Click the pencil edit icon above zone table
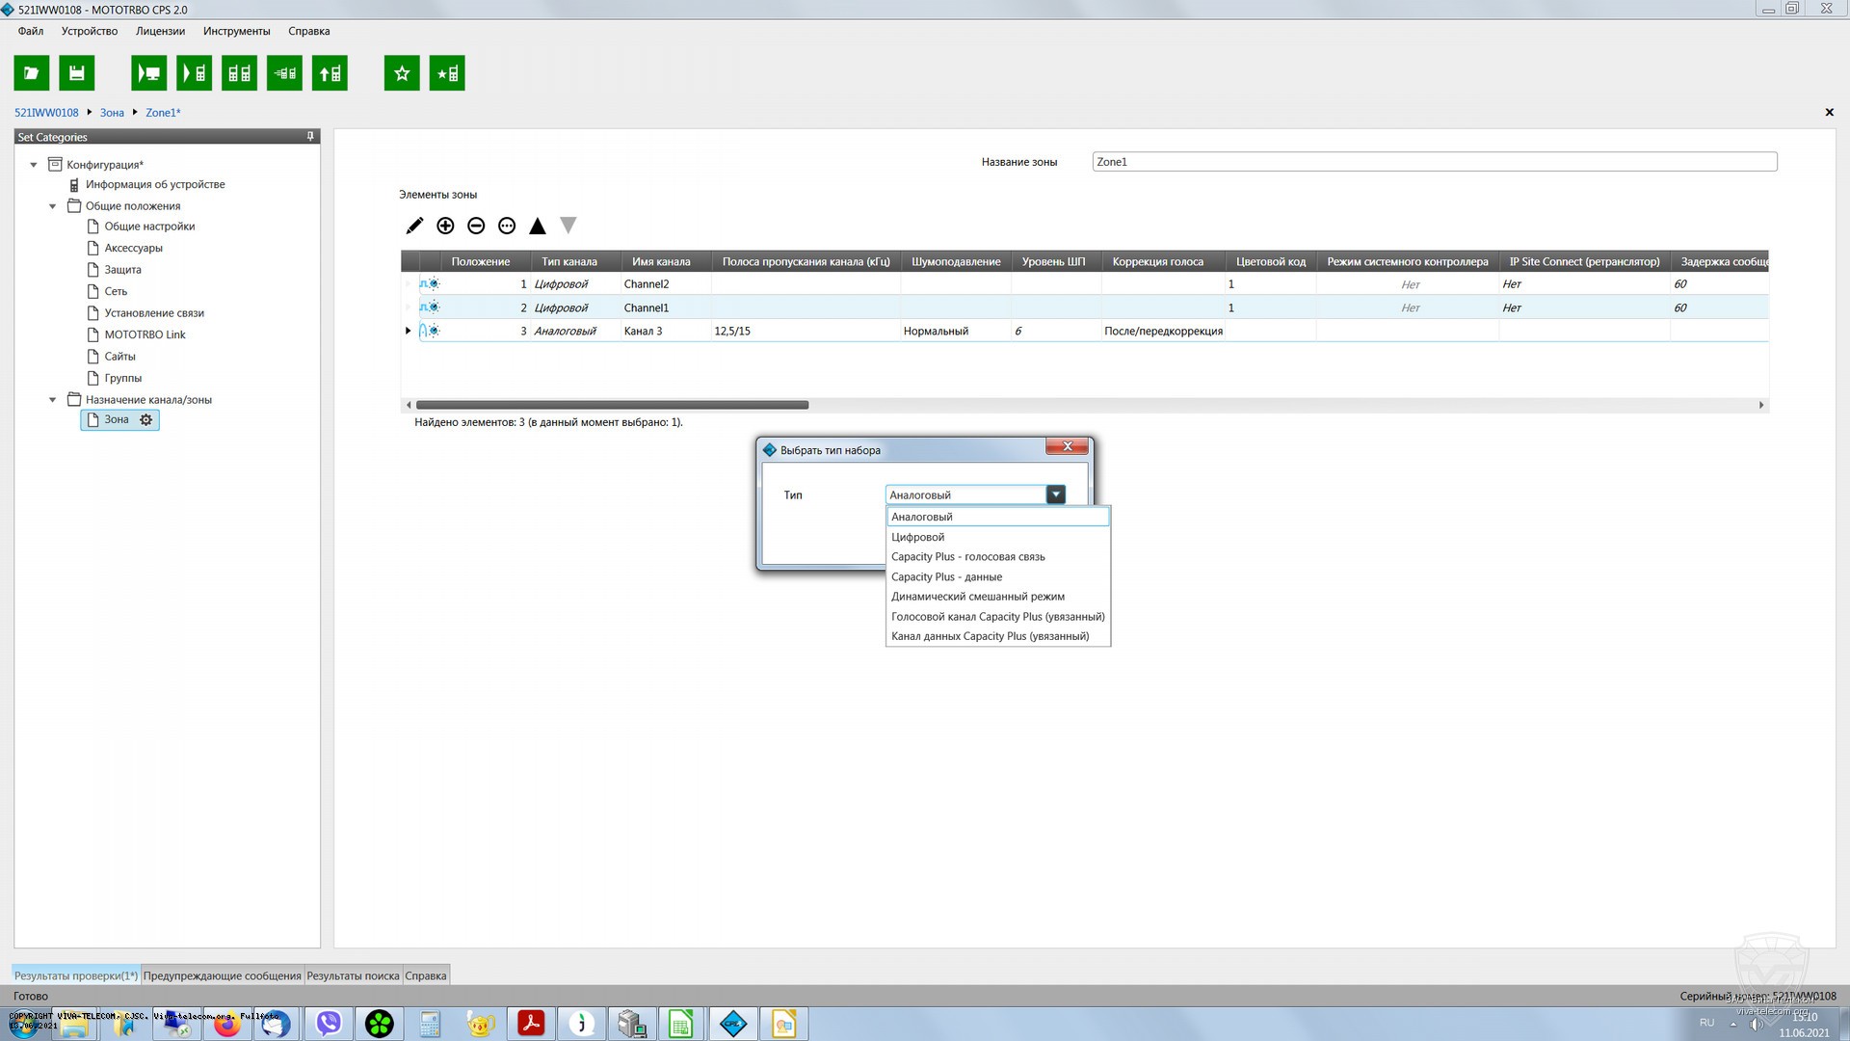Viewport: 1850px width, 1041px height. click(x=414, y=226)
